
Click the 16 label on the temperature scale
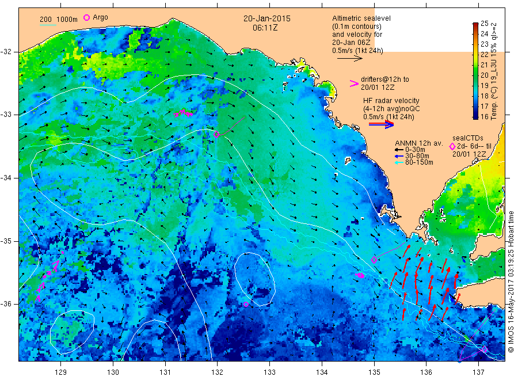pos(484,117)
